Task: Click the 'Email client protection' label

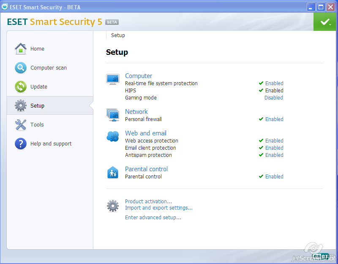Action: [150, 148]
